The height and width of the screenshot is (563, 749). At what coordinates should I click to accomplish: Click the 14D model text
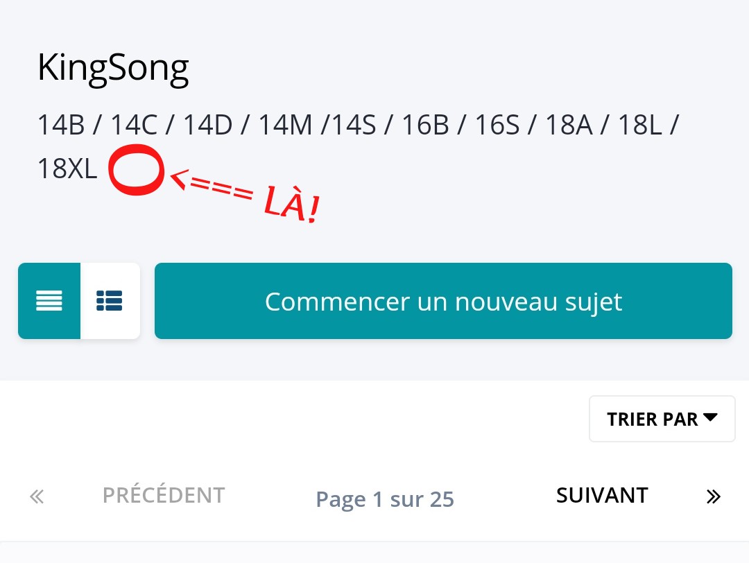click(208, 125)
